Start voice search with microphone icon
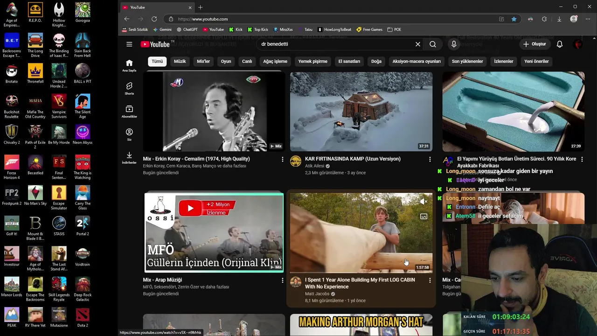This screenshot has height=336, width=597. (454, 44)
